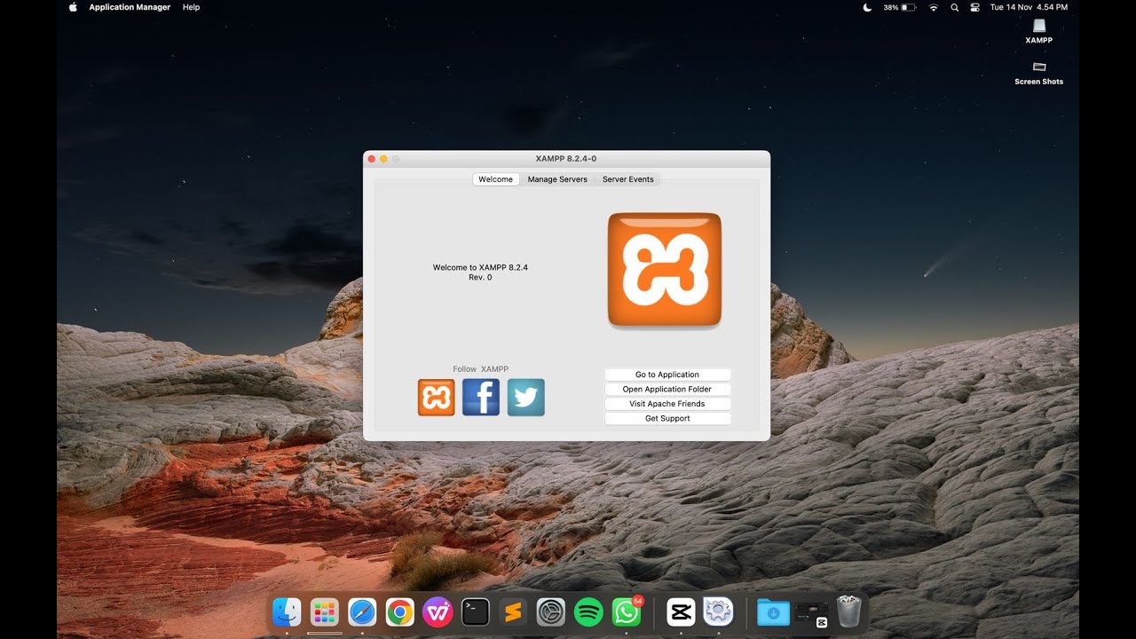Open WPS Office from the dock
This screenshot has height=639, width=1136.
[x=438, y=611]
